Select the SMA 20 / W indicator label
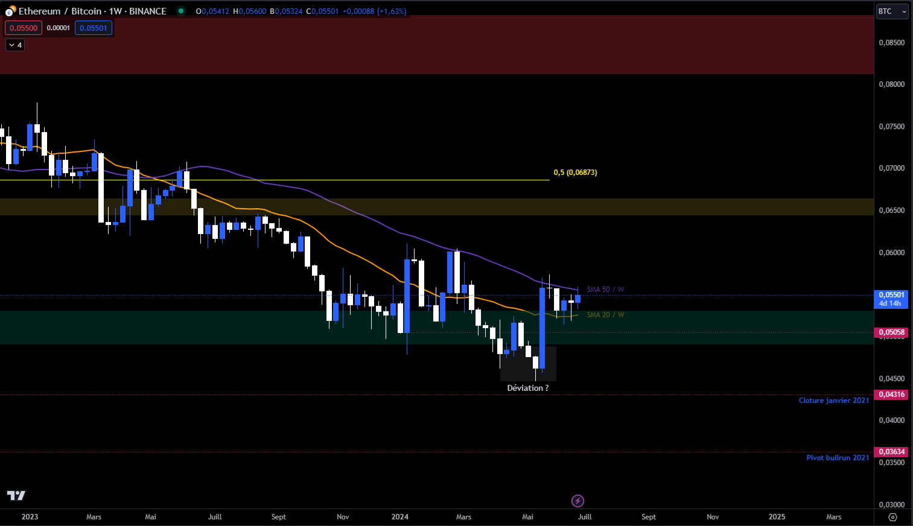 [605, 314]
